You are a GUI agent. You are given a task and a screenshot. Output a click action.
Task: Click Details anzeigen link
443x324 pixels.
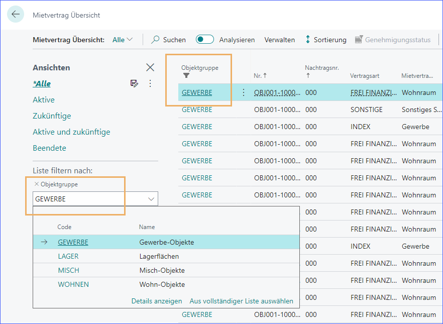[x=157, y=301]
